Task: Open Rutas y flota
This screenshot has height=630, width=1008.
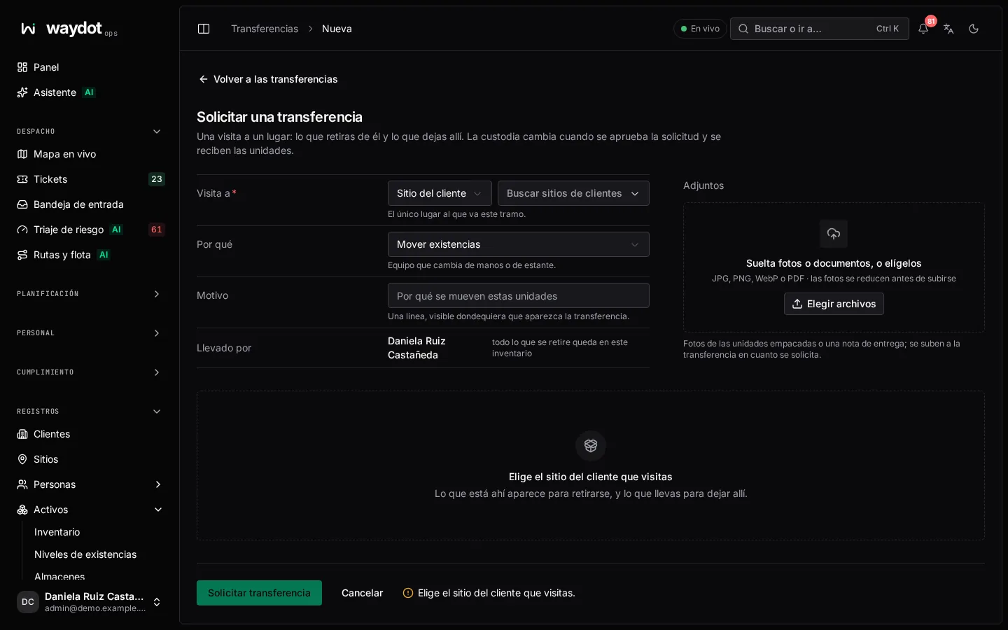Action: pyautogui.click(x=90, y=255)
